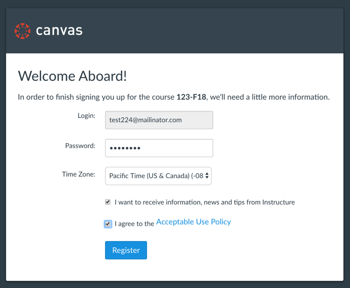The width and height of the screenshot is (350, 288).
Task: Click the 'I agree to the' label text
Action: point(135,223)
